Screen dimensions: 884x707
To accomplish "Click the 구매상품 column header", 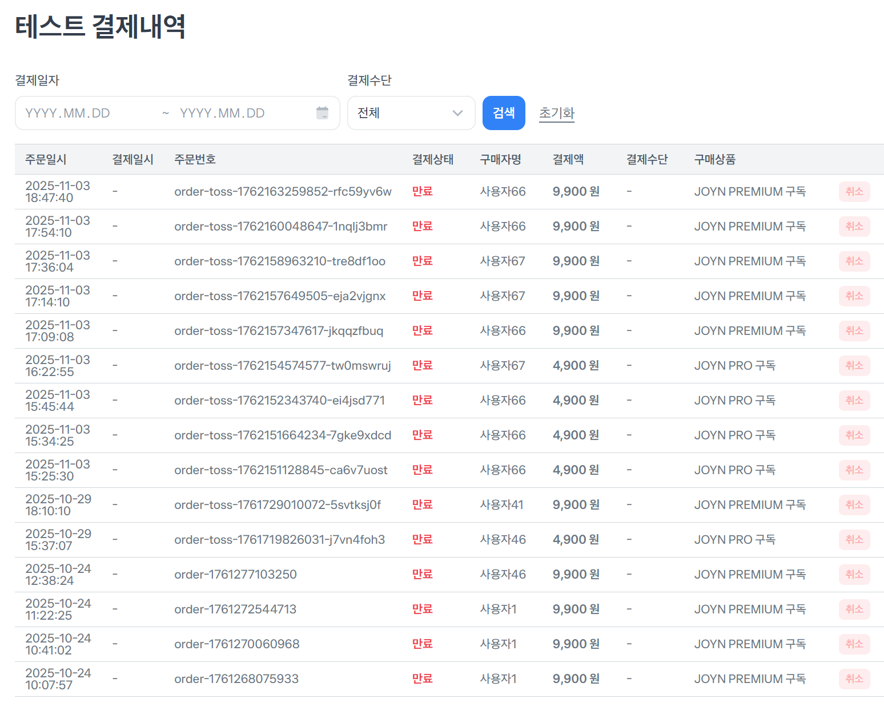I will [x=715, y=160].
